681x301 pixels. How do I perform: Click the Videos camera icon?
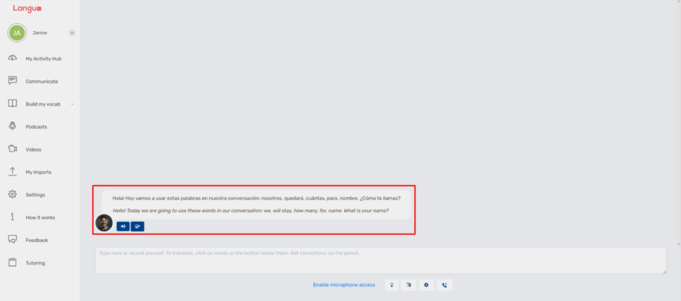click(x=13, y=149)
